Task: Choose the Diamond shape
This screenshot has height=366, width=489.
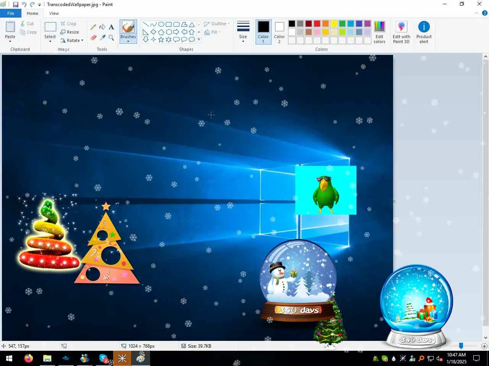Action: pos(153,32)
